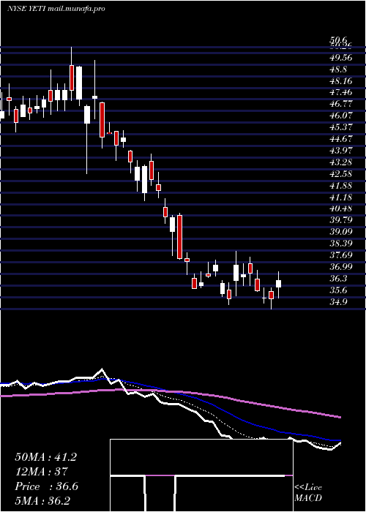Select the 43.97 price label
This screenshot has width=366, height=512.
(x=341, y=151)
